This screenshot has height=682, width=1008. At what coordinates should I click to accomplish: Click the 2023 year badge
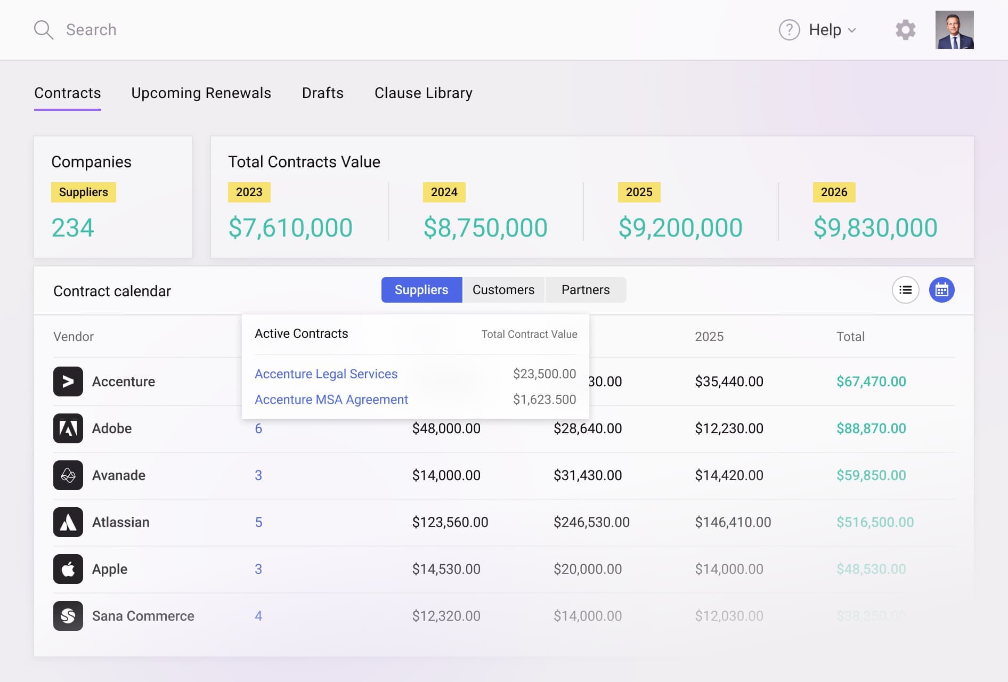click(249, 192)
